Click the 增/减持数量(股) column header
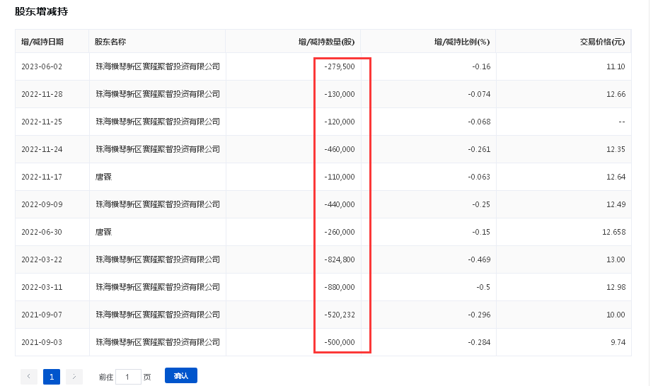658x386 pixels. tap(326, 42)
